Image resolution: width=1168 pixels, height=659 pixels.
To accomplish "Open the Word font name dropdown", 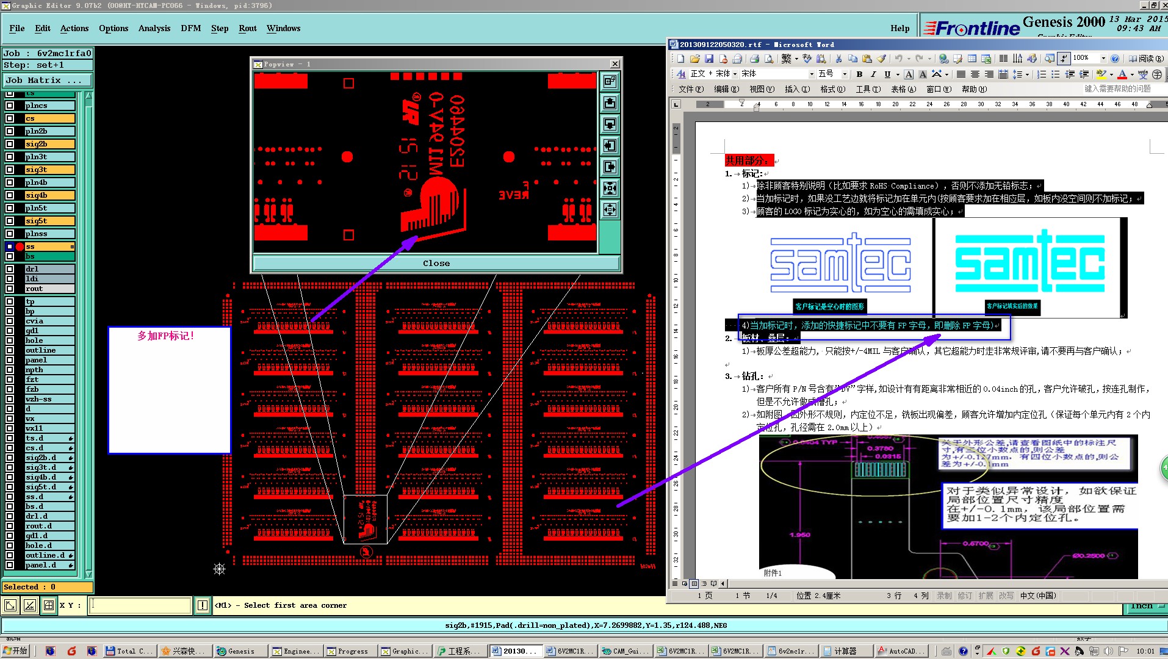I will [x=812, y=74].
